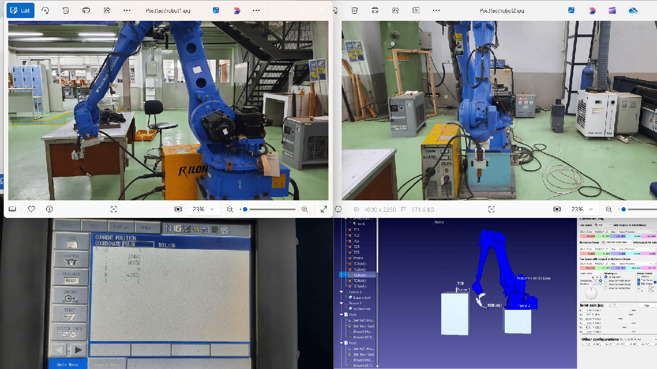Share the robot1.jpg photo

click(x=106, y=10)
